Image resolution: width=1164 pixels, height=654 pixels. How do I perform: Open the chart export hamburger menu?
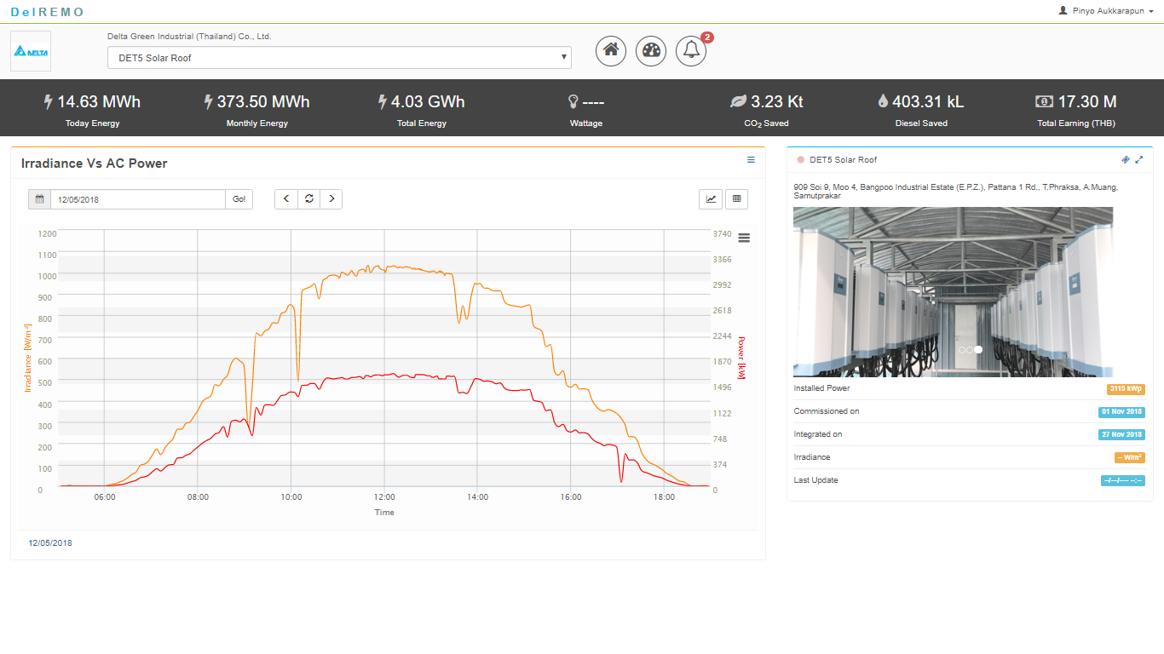tap(744, 238)
